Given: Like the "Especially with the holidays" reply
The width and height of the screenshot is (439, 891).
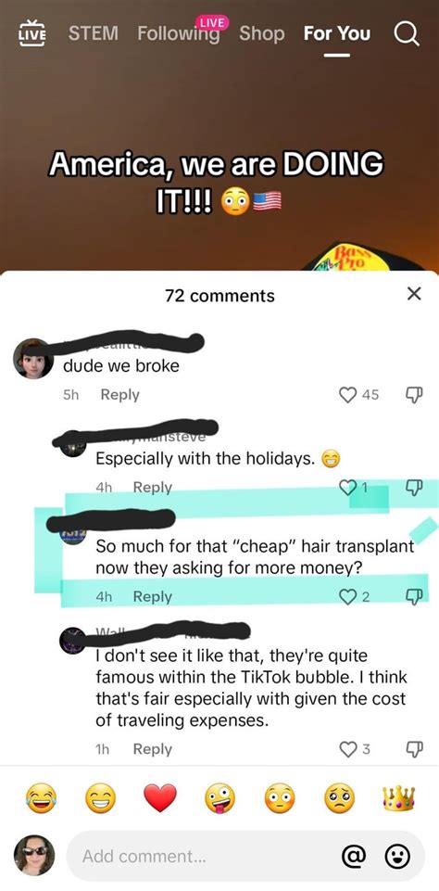Looking at the screenshot, I should [347, 487].
